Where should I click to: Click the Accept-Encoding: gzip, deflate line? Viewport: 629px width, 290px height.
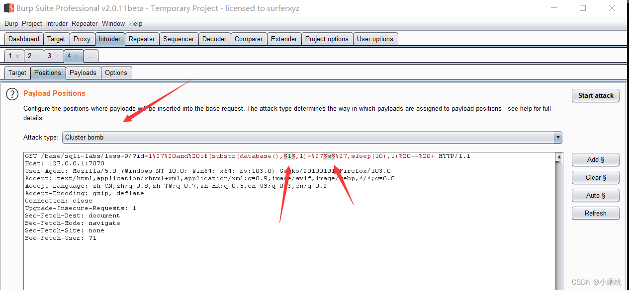85,193
